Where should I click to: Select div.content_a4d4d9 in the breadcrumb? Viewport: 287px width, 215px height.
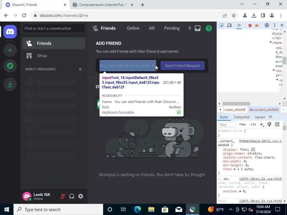pyautogui.click(x=263, y=110)
